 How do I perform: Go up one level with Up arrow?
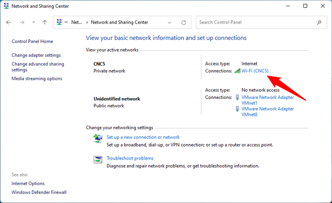pos(45,22)
